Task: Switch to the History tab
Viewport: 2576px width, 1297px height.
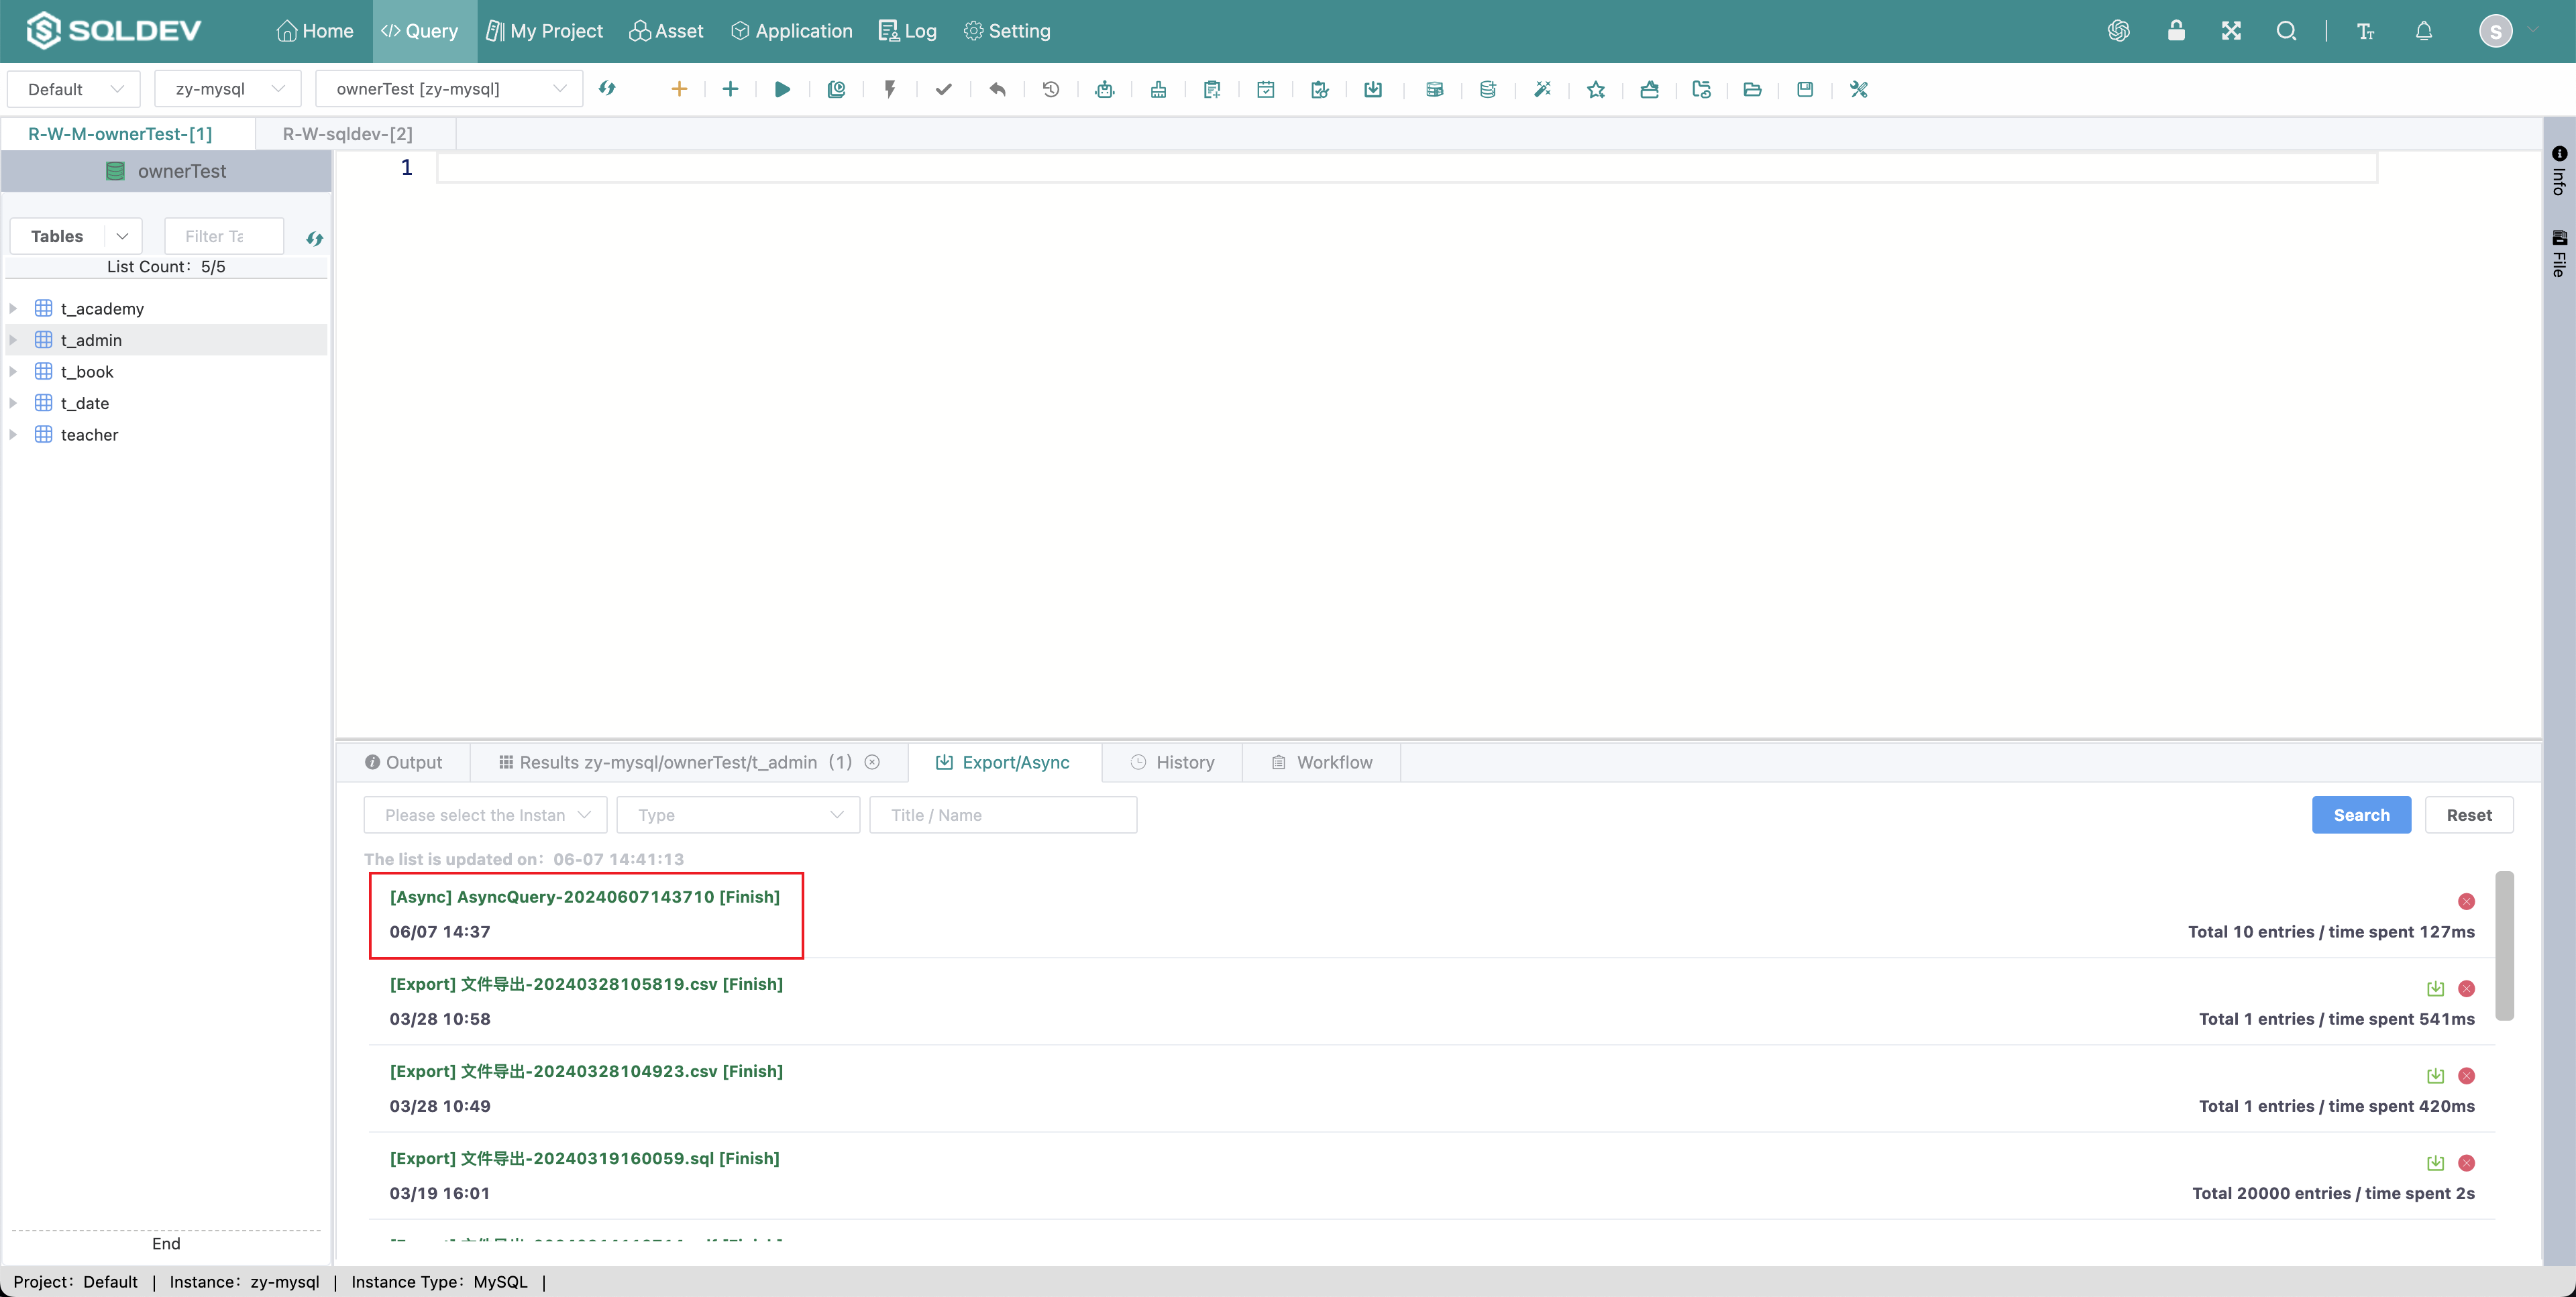Action: (1172, 762)
